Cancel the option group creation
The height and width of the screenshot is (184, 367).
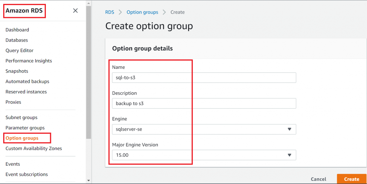318,179
